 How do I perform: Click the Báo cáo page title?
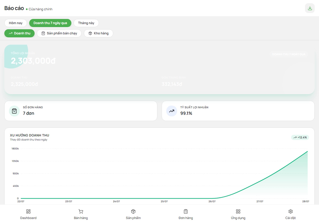tap(14, 8)
